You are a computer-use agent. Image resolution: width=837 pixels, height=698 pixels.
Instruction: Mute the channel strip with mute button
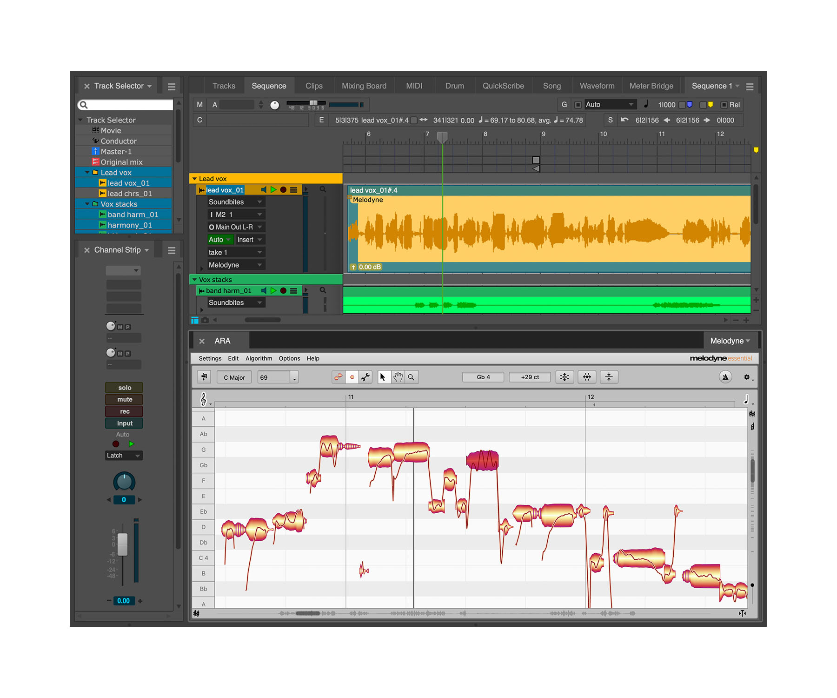coord(124,399)
